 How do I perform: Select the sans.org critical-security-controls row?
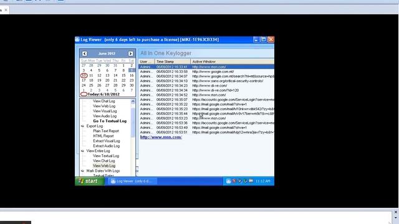point(206,81)
